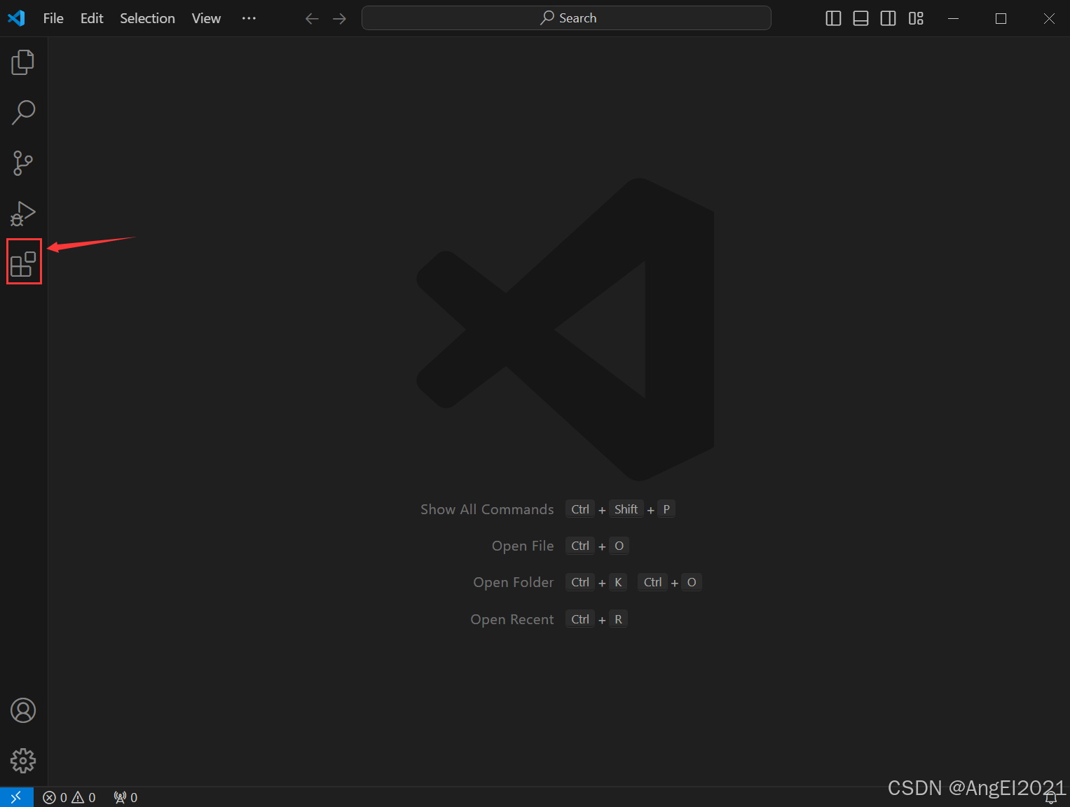Click the Open File label
This screenshot has height=807, width=1070.
pos(523,546)
